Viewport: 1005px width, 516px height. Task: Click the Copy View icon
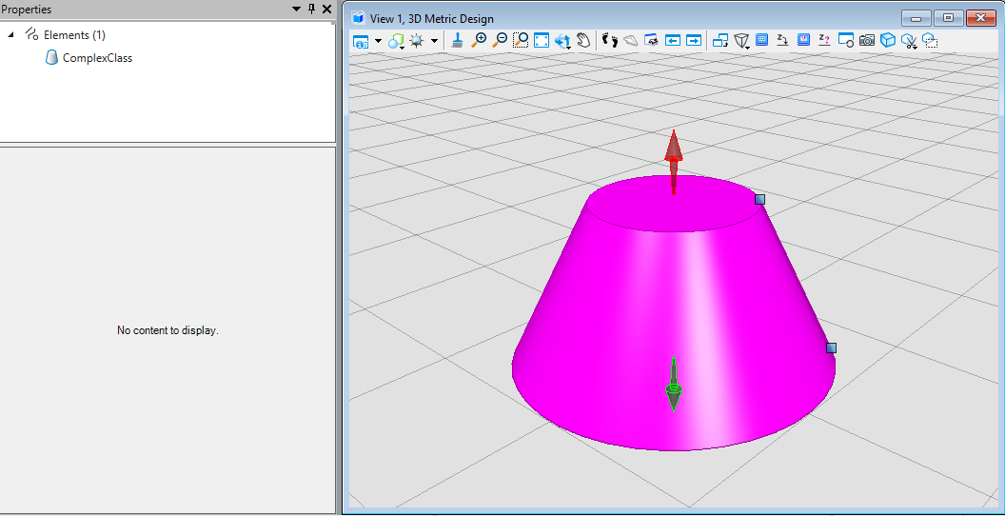pos(720,40)
